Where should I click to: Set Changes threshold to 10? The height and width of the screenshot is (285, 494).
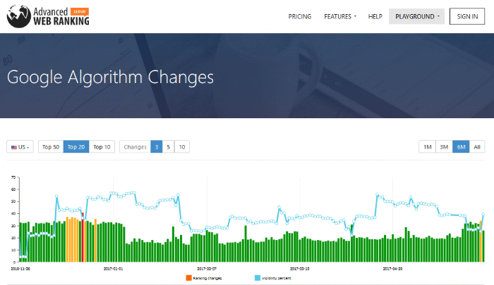pos(182,147)
